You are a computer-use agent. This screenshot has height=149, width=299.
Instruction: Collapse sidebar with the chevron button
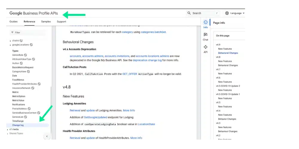click(x=47, y=136)
